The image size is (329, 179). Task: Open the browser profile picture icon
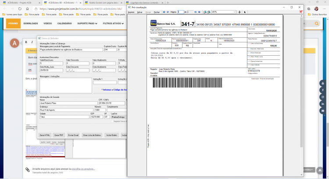316,9
